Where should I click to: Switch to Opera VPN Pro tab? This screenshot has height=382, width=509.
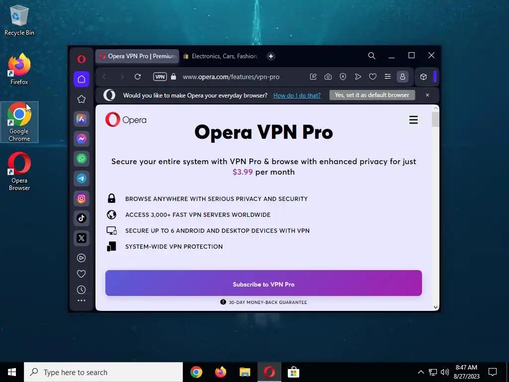coord(137,56)
